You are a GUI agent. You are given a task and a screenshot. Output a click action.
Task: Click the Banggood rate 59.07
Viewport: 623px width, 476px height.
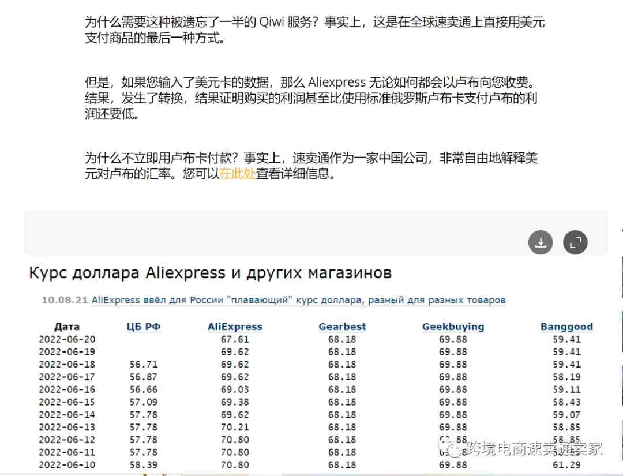tap(566, 415)
